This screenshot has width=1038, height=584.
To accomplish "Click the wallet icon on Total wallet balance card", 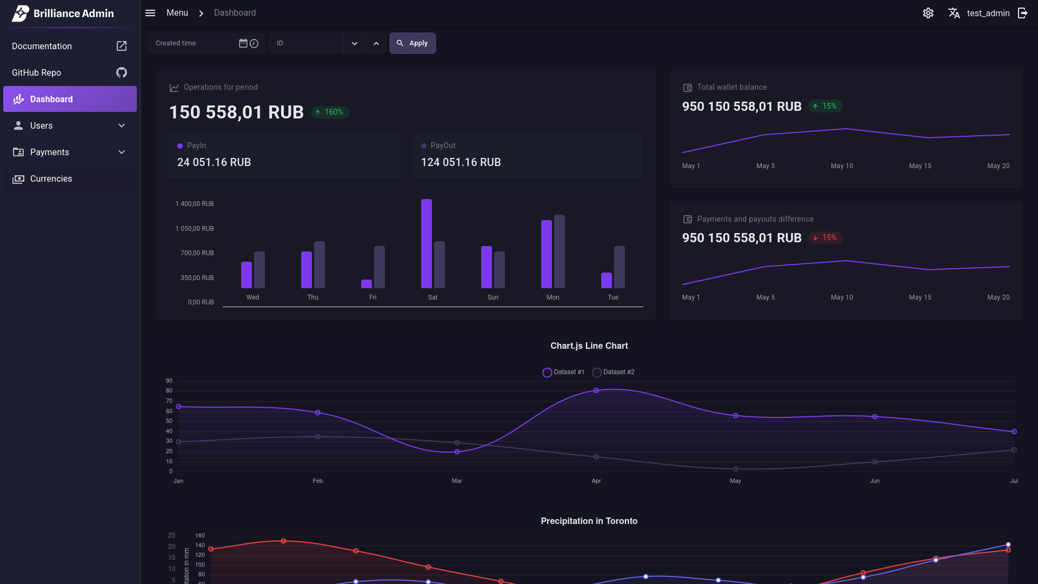I will [x=688, y=87].
